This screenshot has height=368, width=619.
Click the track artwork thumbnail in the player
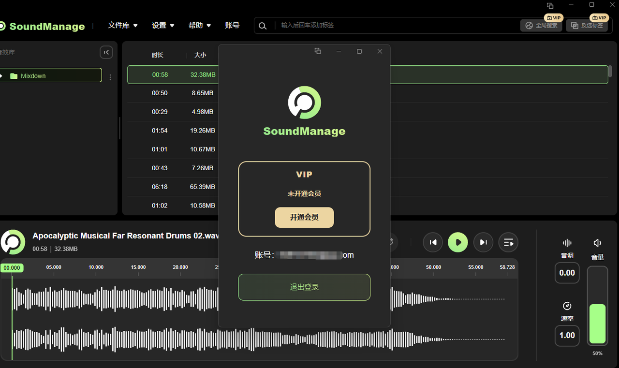click(x=13, y=242)
